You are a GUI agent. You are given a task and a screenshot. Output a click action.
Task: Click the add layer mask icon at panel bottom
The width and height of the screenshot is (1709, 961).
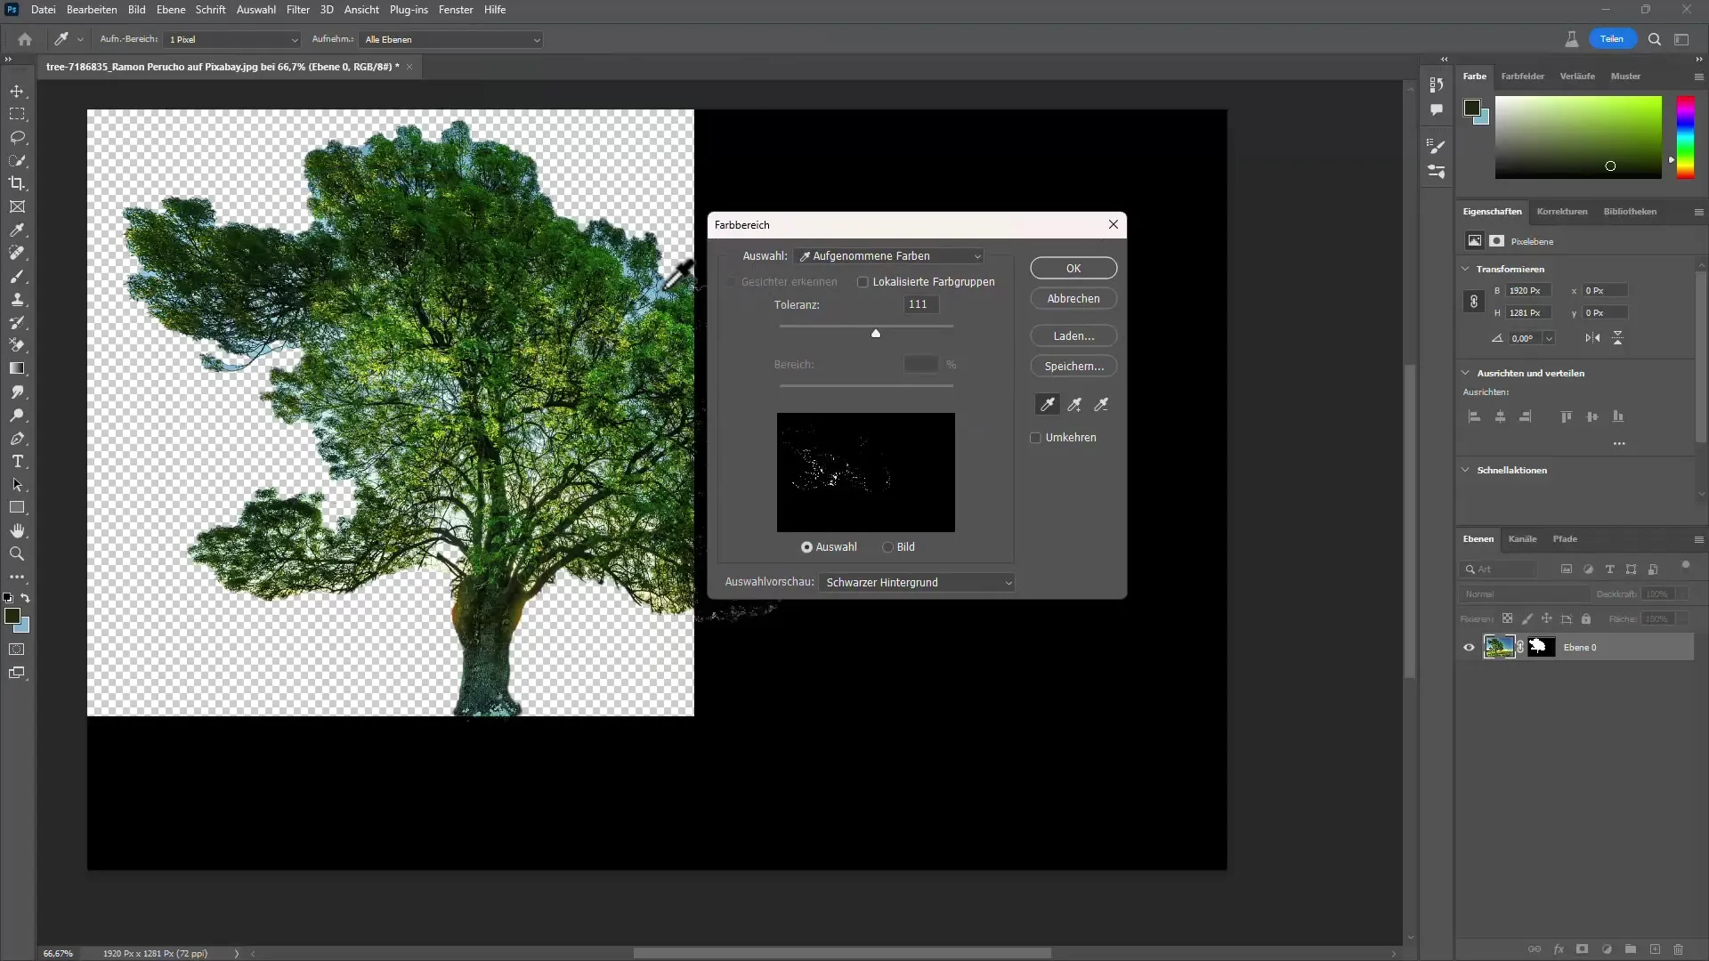click(1582, 949)
